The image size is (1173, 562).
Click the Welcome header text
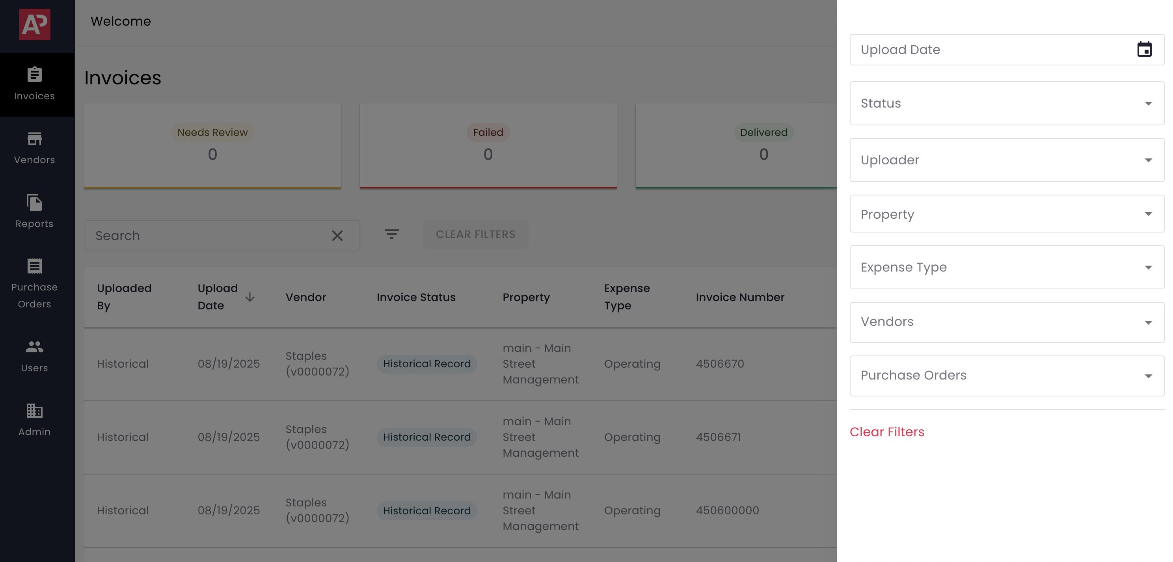pyautogui.click(x=121, y=21)
